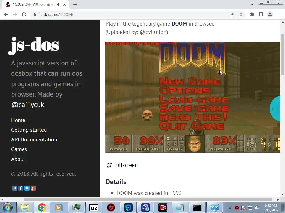Screen dimensions: 285x213
Task: Open the Chrome extensions puzzle icon
Action: (252, 14)
